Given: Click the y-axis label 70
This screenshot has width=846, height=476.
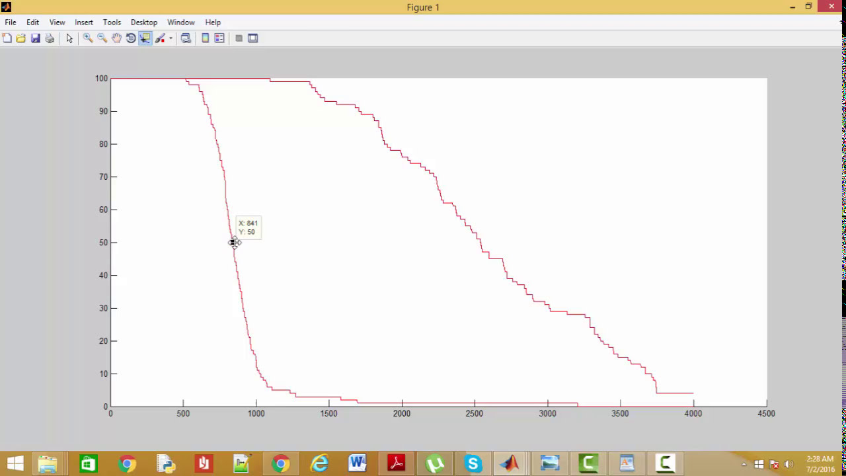Looking at the screenshot, I should point(104,177).
